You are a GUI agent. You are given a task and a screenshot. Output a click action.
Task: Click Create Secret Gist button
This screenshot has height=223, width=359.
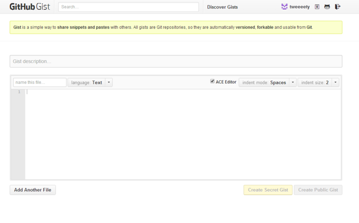point(268,190)
